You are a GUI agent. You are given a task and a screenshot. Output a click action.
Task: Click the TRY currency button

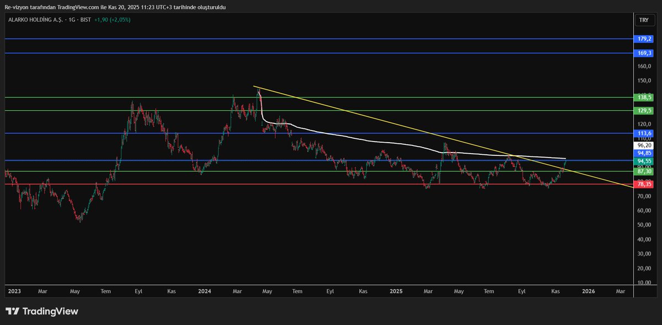pyautogui.click(x=644, y=20)
